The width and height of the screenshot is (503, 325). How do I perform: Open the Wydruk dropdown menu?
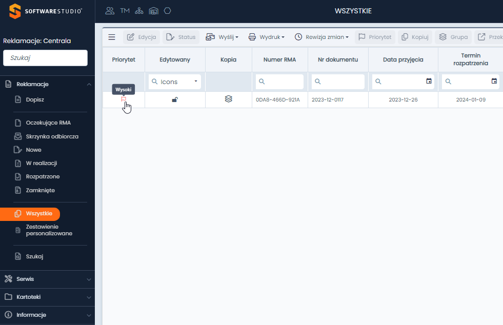266,37
